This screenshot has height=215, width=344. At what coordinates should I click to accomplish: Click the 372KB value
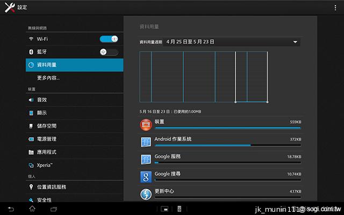(x=296, y=139)
